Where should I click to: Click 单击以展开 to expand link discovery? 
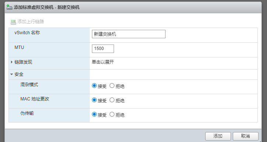[x=103, y=62]
